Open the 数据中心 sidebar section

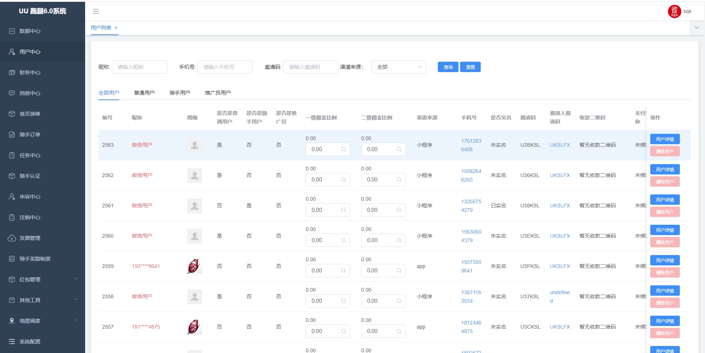tap(30, 31)
